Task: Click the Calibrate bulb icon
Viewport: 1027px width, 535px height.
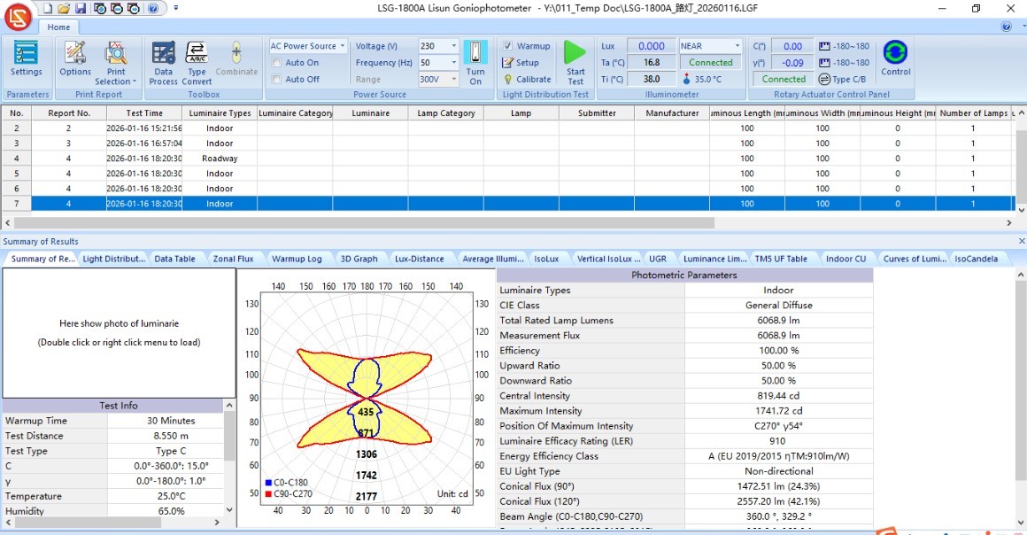Action: pyautogui.click(x=507, y=79)
